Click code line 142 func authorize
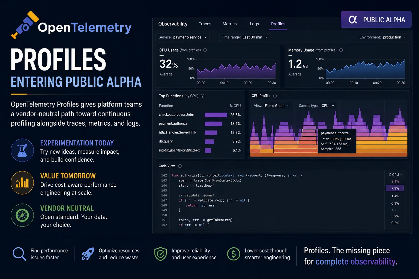Viewport: 419px width, 279px height. (237, 175)
